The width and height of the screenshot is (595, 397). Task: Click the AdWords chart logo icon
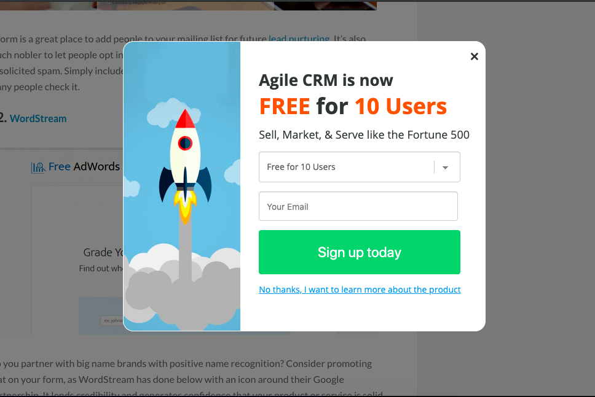(38, 167)
